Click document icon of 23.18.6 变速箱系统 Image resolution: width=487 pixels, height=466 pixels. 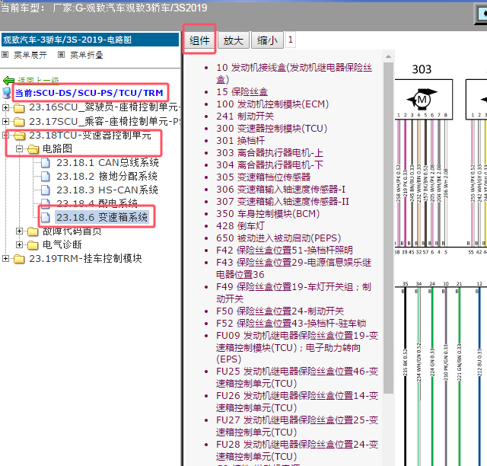point(46,217)
